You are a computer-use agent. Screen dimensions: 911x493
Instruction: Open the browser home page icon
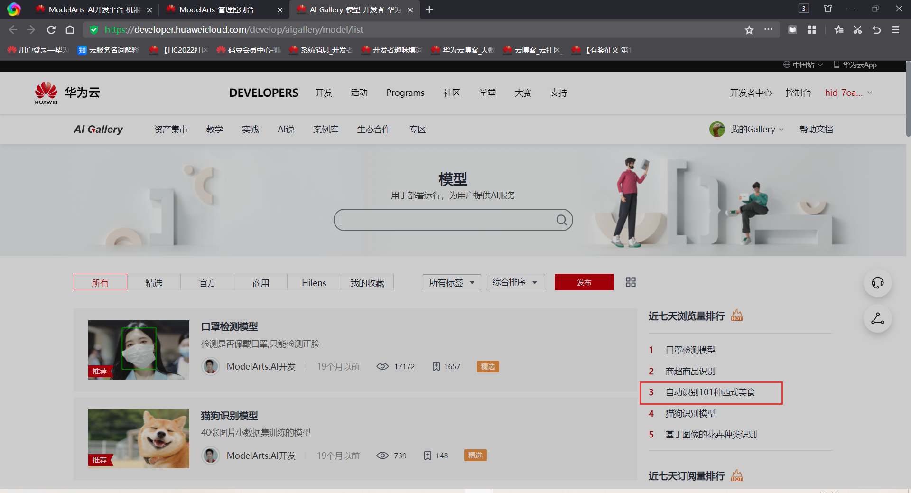pos(70,30)
